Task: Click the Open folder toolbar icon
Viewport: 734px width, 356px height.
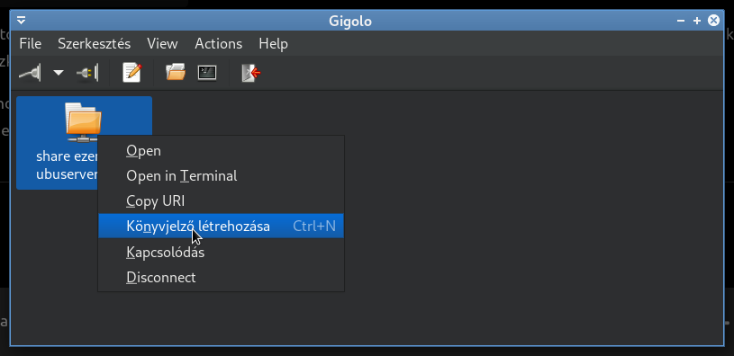Action: coord(176,73)
